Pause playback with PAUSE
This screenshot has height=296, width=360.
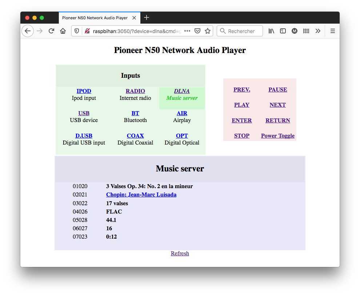pyautogui.click(x=278, y=90)
